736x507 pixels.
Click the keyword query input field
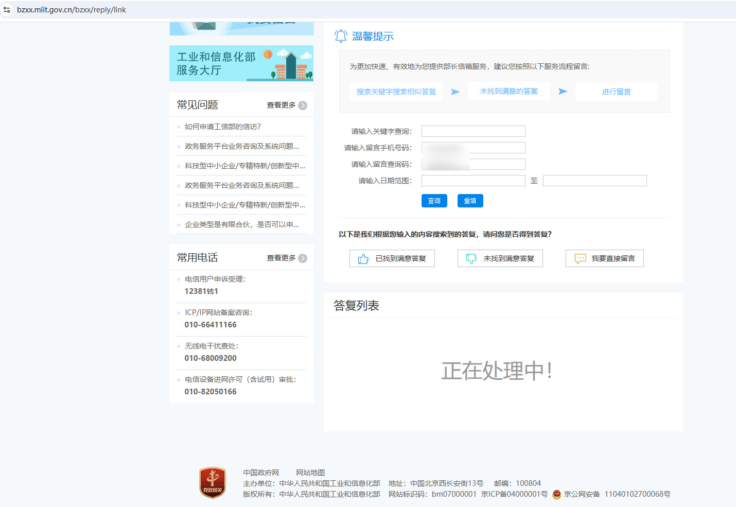click(472, 131)
